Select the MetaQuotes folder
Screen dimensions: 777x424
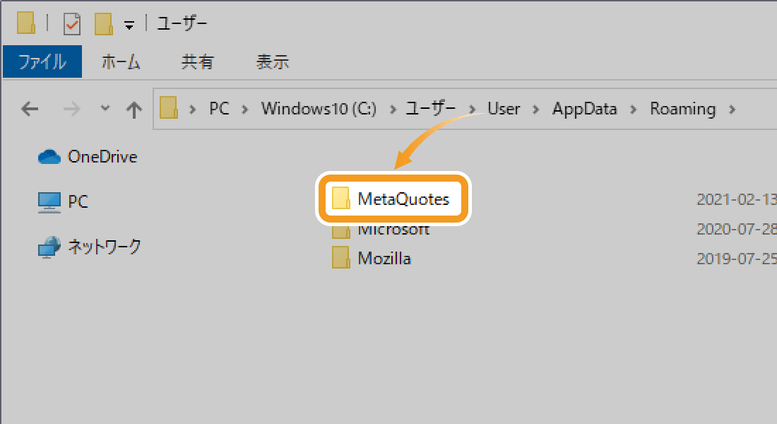point(403,199)
